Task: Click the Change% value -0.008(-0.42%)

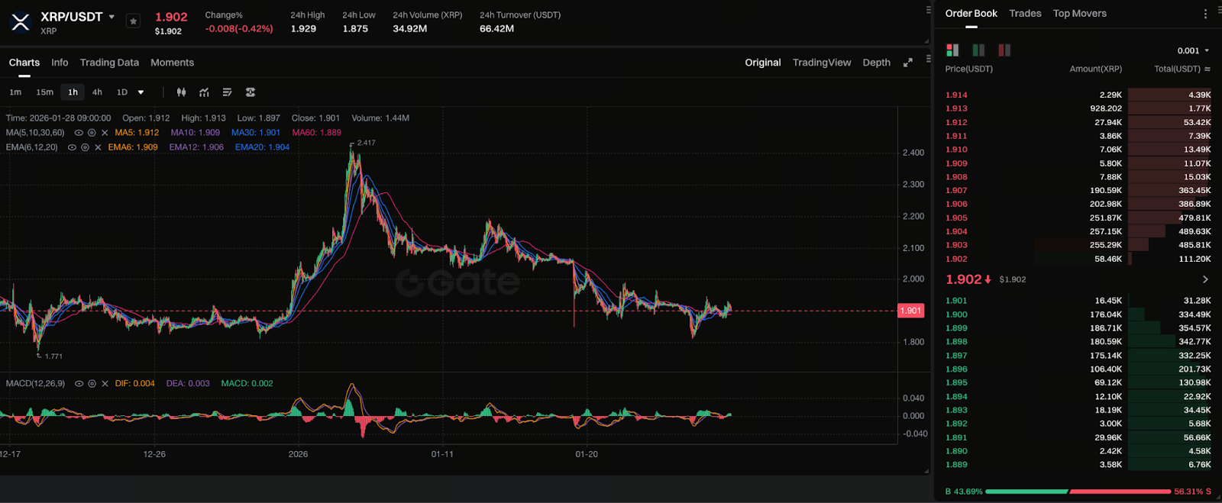Action: pos(239,29)
